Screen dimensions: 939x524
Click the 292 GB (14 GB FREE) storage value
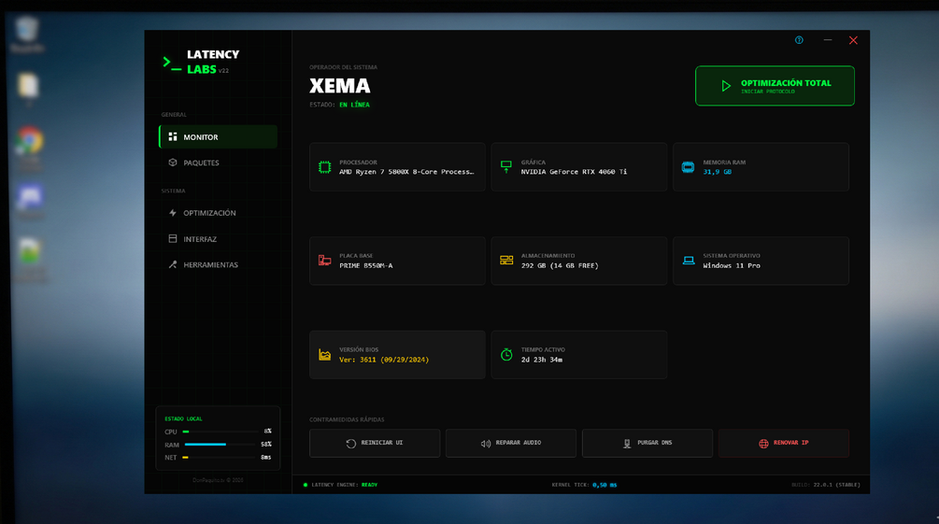point(560,266)
